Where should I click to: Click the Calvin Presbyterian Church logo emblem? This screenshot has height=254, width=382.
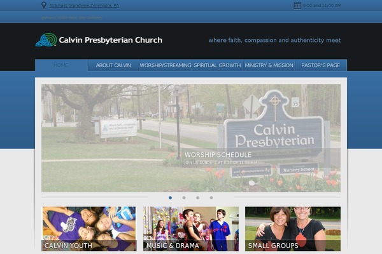pos(46,39)
